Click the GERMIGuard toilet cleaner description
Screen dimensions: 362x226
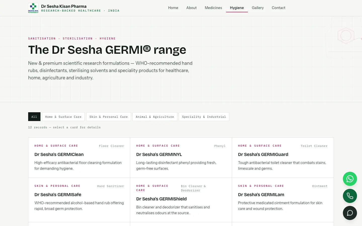point(282,165)
